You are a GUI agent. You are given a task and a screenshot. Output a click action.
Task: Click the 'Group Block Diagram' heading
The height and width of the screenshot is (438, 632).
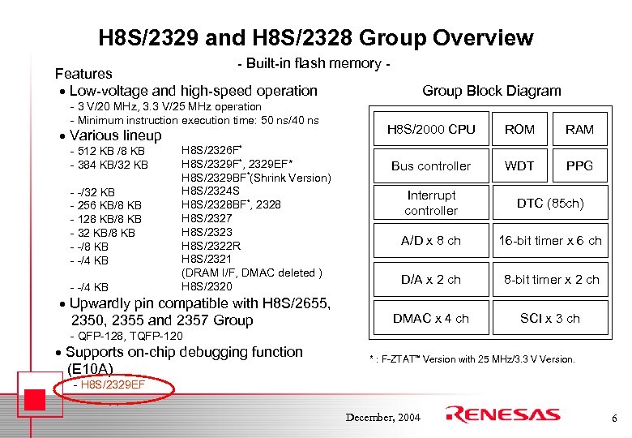coord(491,91)
